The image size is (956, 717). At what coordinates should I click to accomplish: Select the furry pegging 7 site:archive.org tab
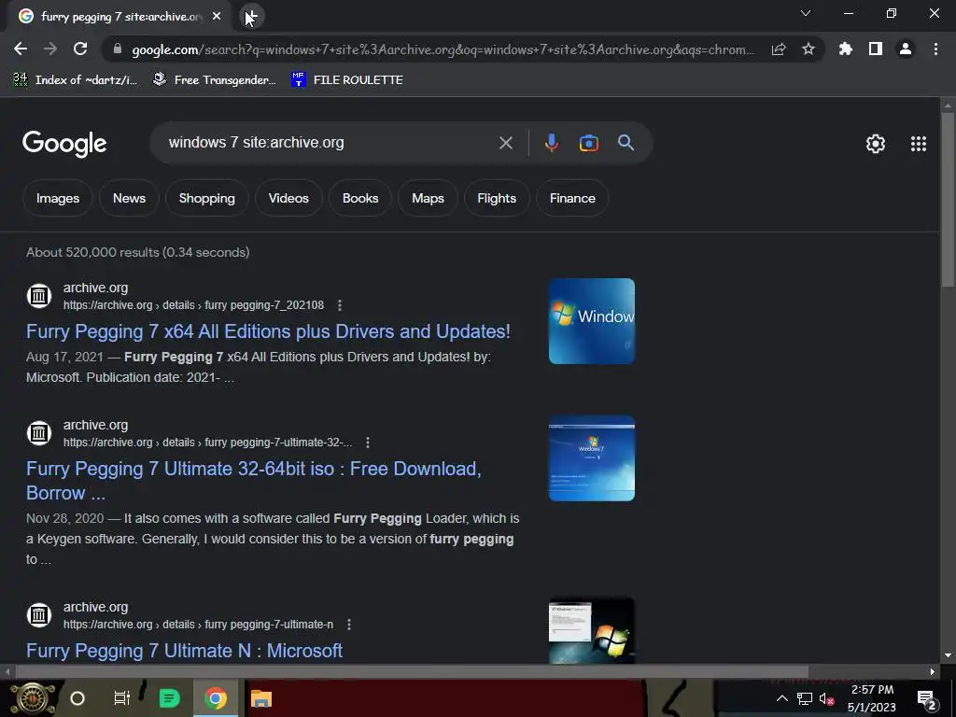[x=120, y=17]
